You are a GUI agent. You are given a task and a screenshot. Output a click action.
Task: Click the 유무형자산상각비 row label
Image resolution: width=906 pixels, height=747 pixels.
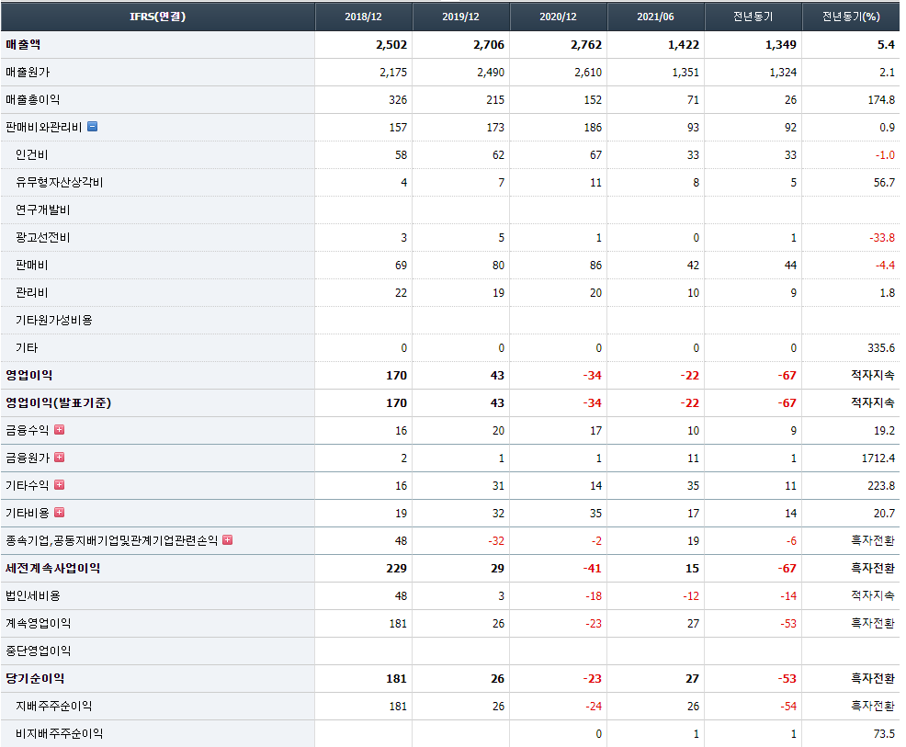click(60, 183)
